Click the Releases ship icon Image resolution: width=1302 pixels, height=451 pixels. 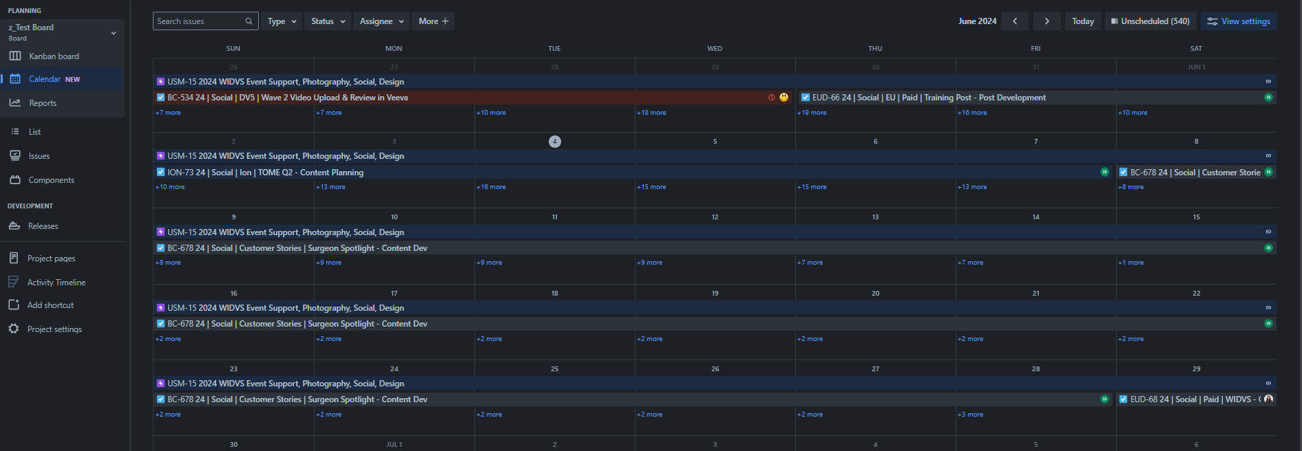[14, 226]
